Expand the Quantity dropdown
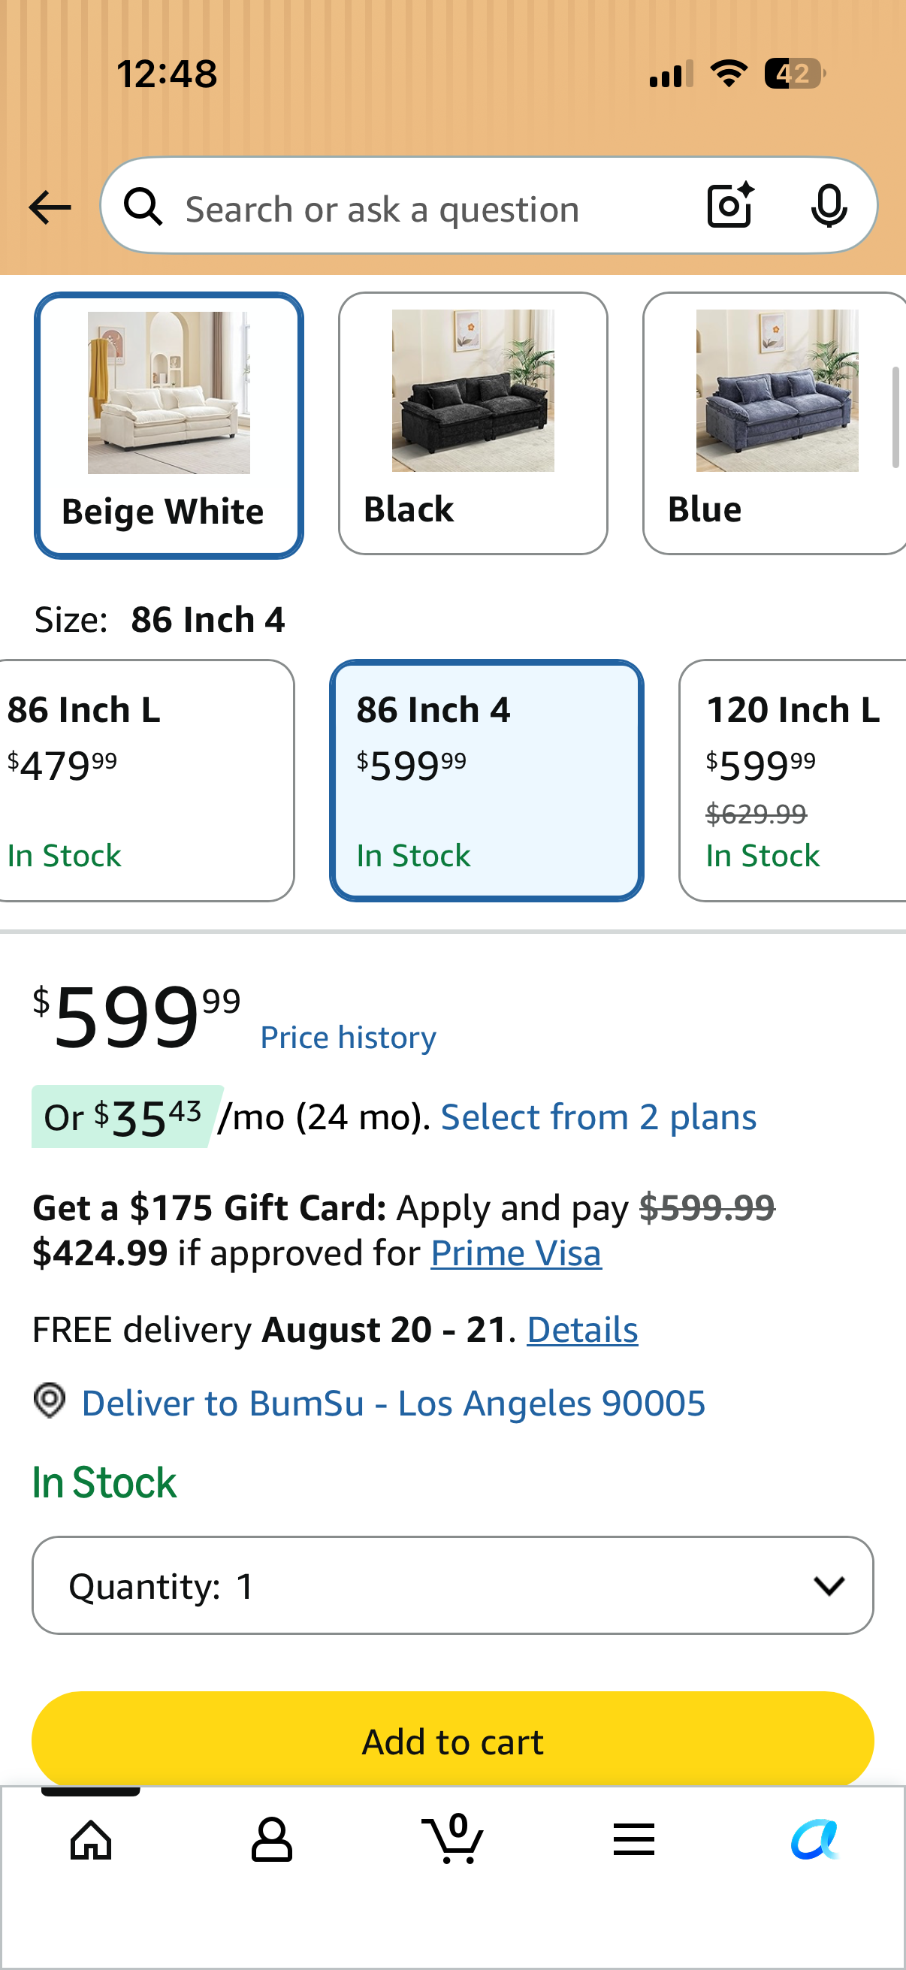The width and height of the screenshot is (906, 1970). [x=452, y=1585]
